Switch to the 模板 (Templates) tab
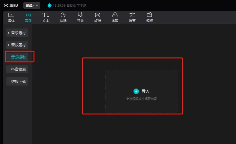This screenshot has width=236, height=144. [149, 18]
